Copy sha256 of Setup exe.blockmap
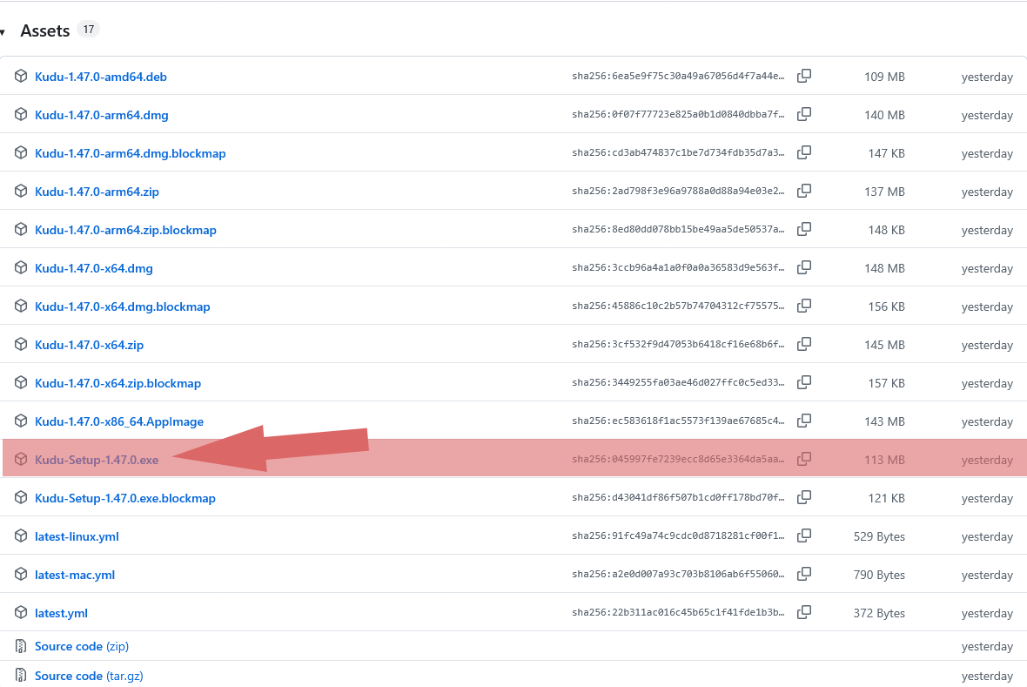The width and height of the screenshot is (1027, 687). (804, 497)
